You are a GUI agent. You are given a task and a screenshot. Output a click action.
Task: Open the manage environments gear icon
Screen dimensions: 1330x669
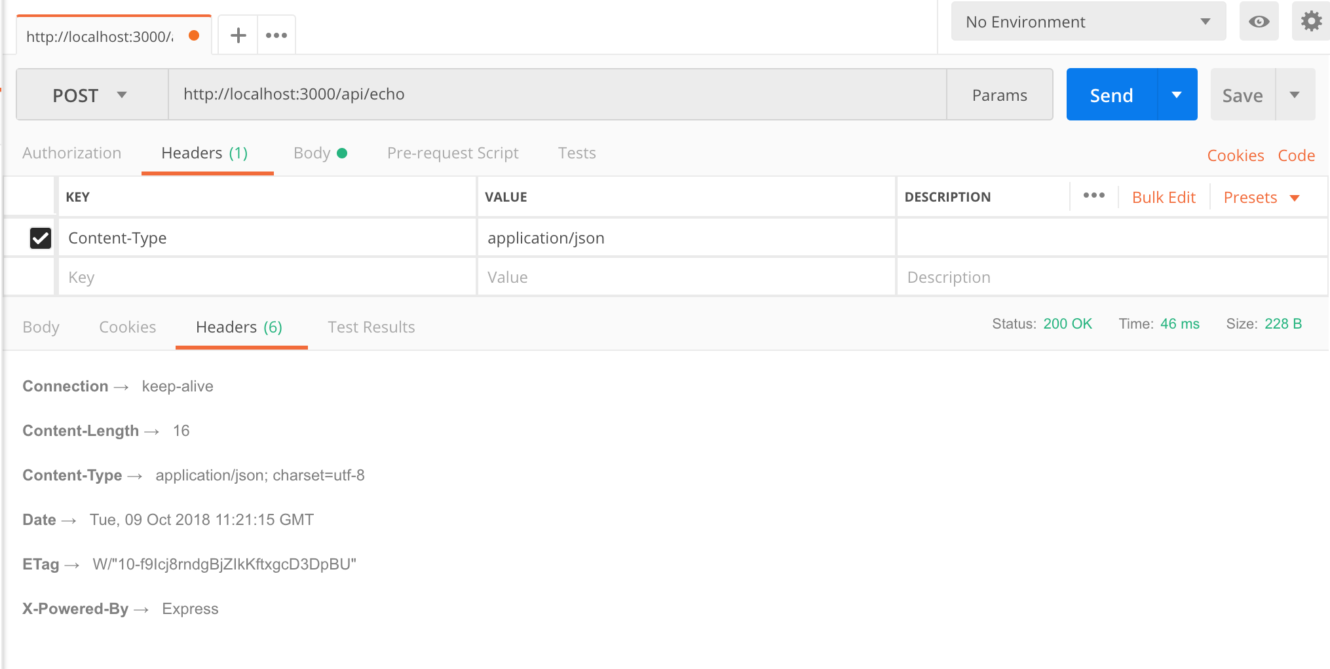(x=1311, y=22)
